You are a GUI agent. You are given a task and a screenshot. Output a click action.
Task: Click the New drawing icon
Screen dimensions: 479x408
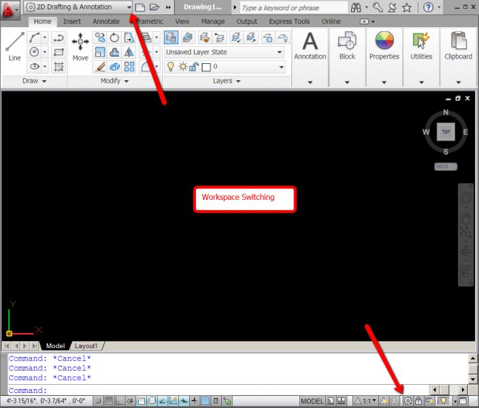[140, 7]
